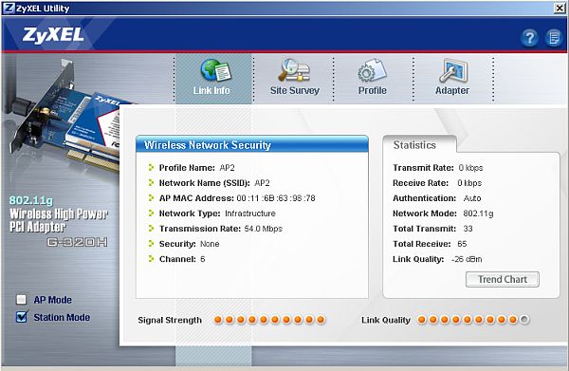This screenshot has height=371, width=569.
Task: Click the ZyXEL logo in banner
Action: tap(53, 35)
